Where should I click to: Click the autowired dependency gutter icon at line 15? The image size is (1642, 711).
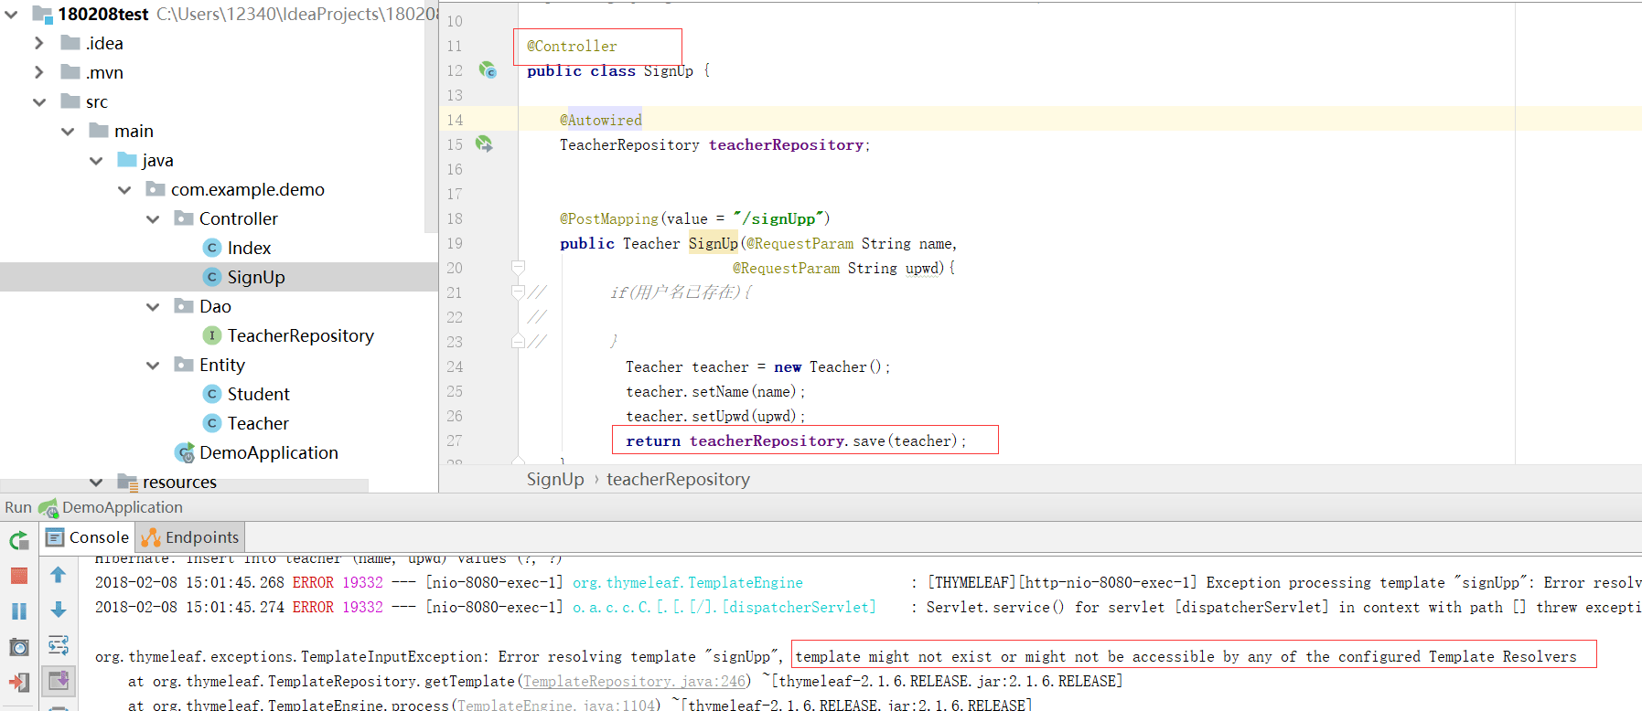coord(484,143)
